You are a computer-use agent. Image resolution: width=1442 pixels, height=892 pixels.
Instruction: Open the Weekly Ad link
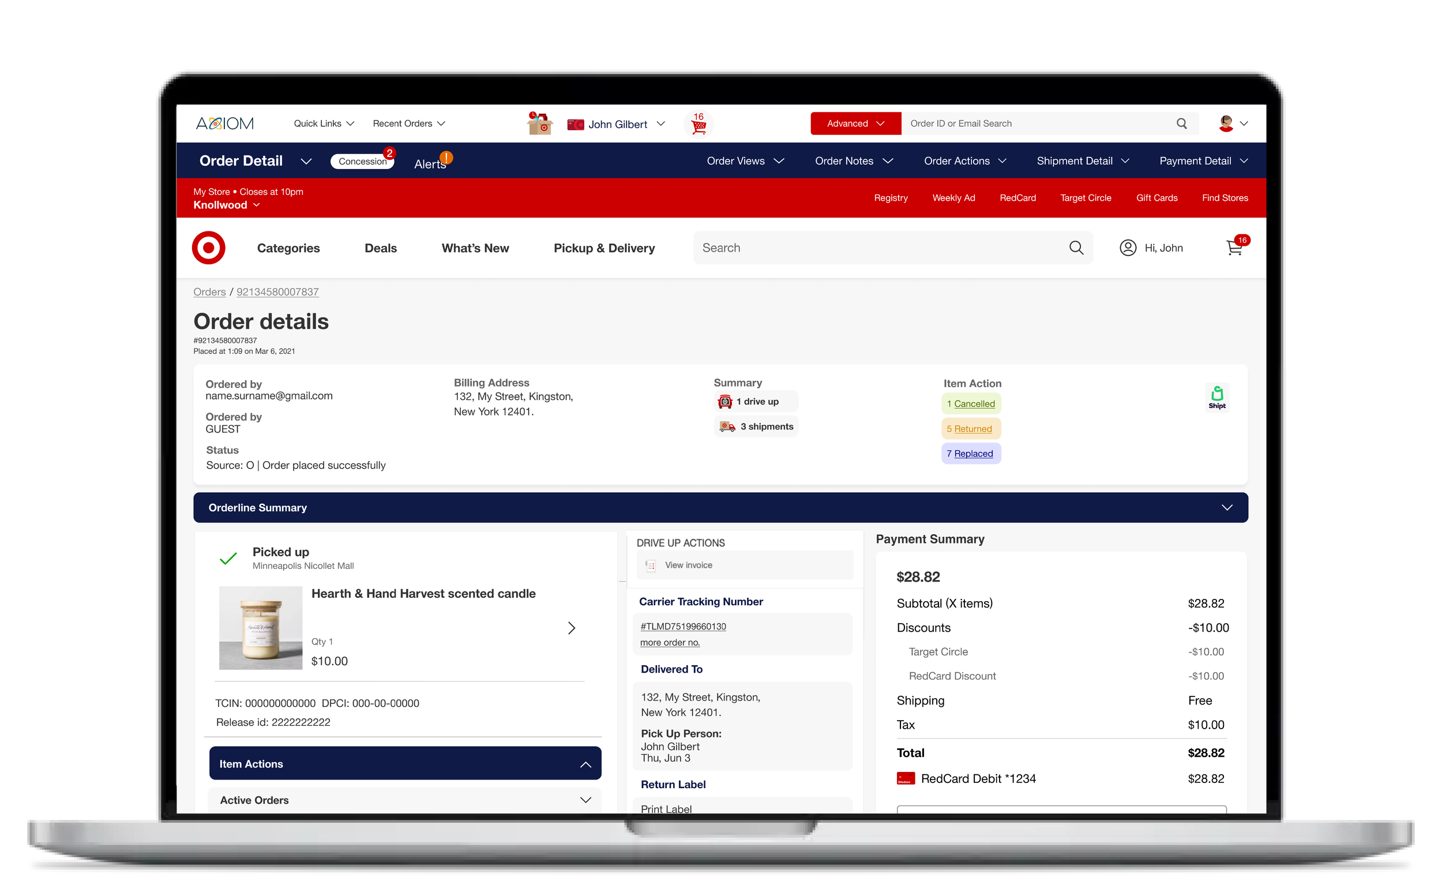[x=953, y=198]
